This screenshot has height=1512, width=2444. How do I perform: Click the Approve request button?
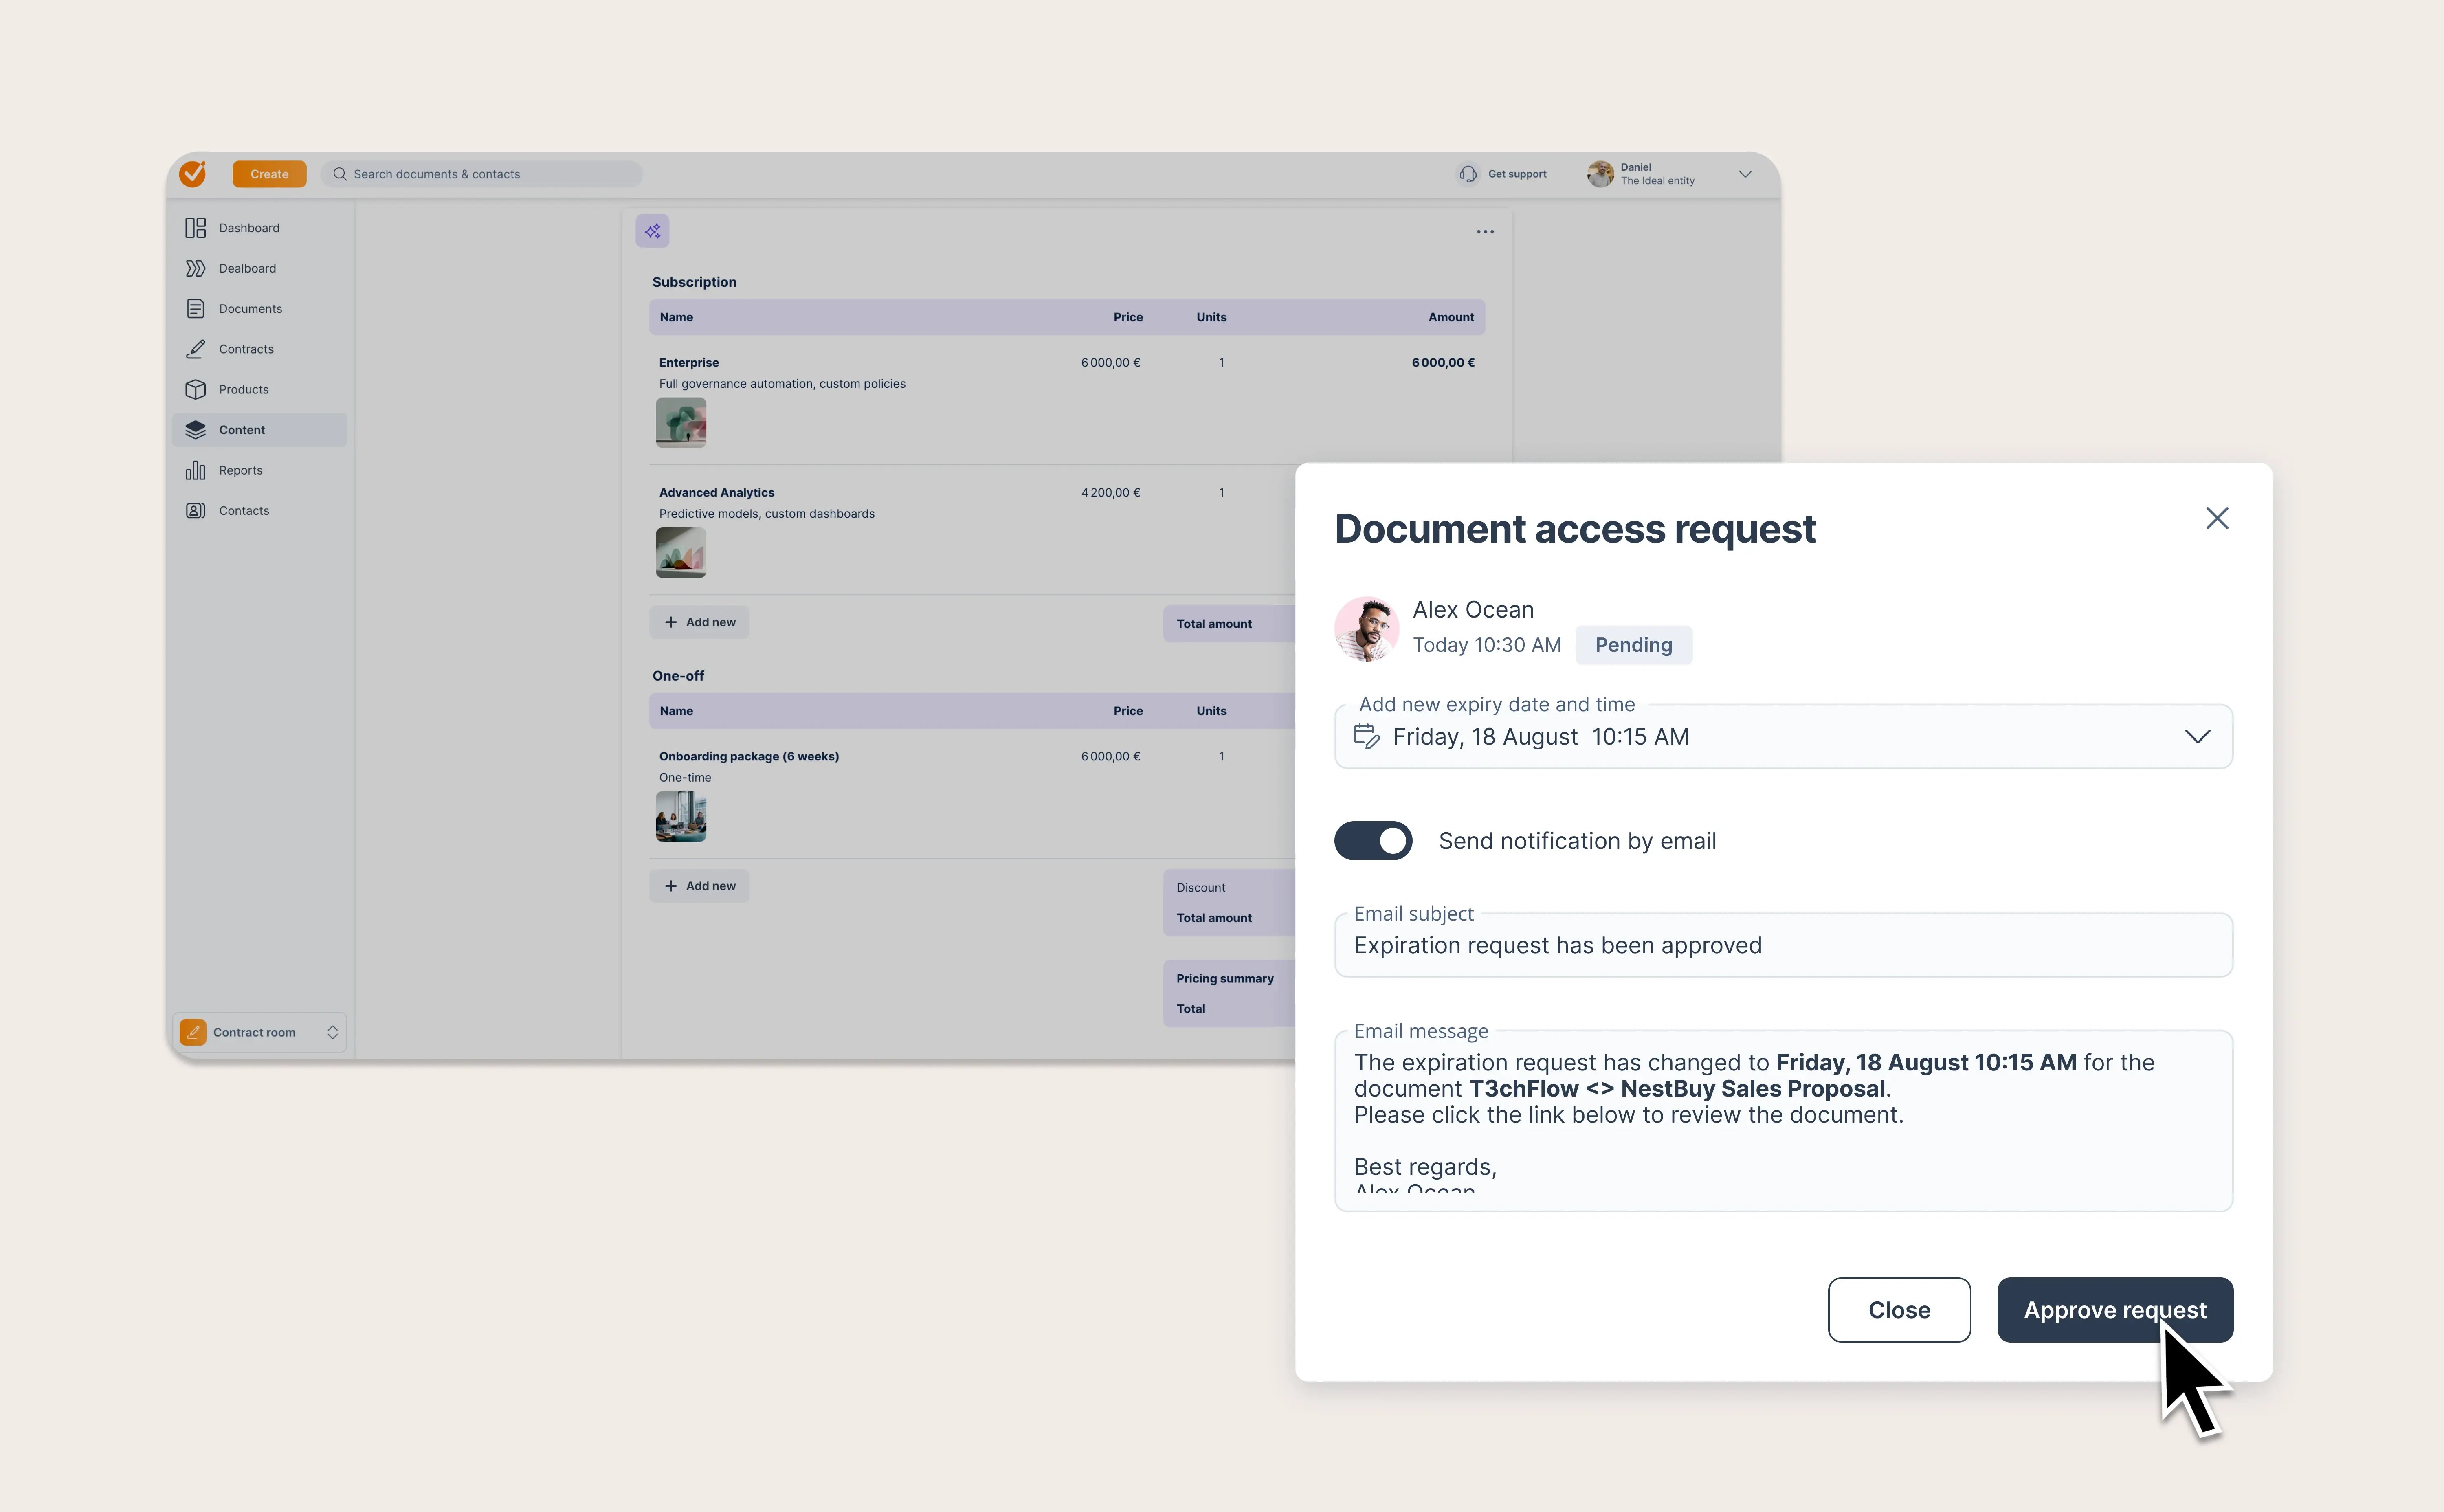(2115, 1310)
